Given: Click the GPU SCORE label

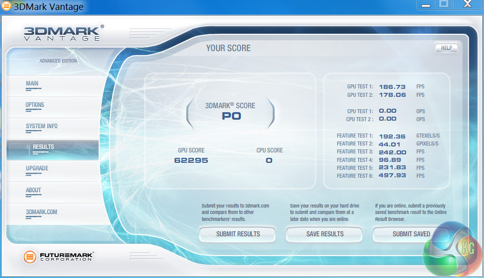Looking at the screenshot, I should pyautogui.click(x=191, y=150).
